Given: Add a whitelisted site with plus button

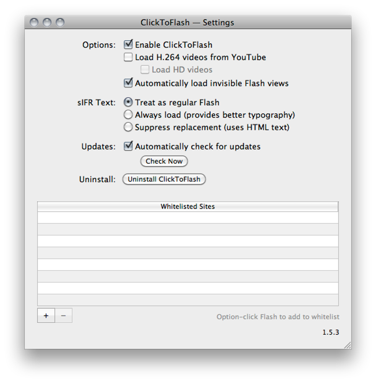Looking at the screenshot, I should [46, 315].
